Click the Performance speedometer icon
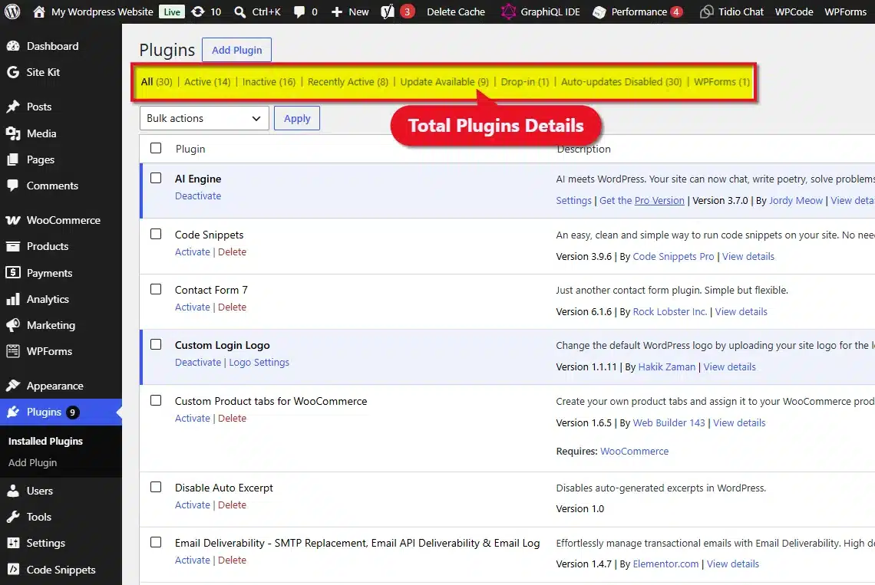This screenshot has width=875, height=585. tap(599, 12)
